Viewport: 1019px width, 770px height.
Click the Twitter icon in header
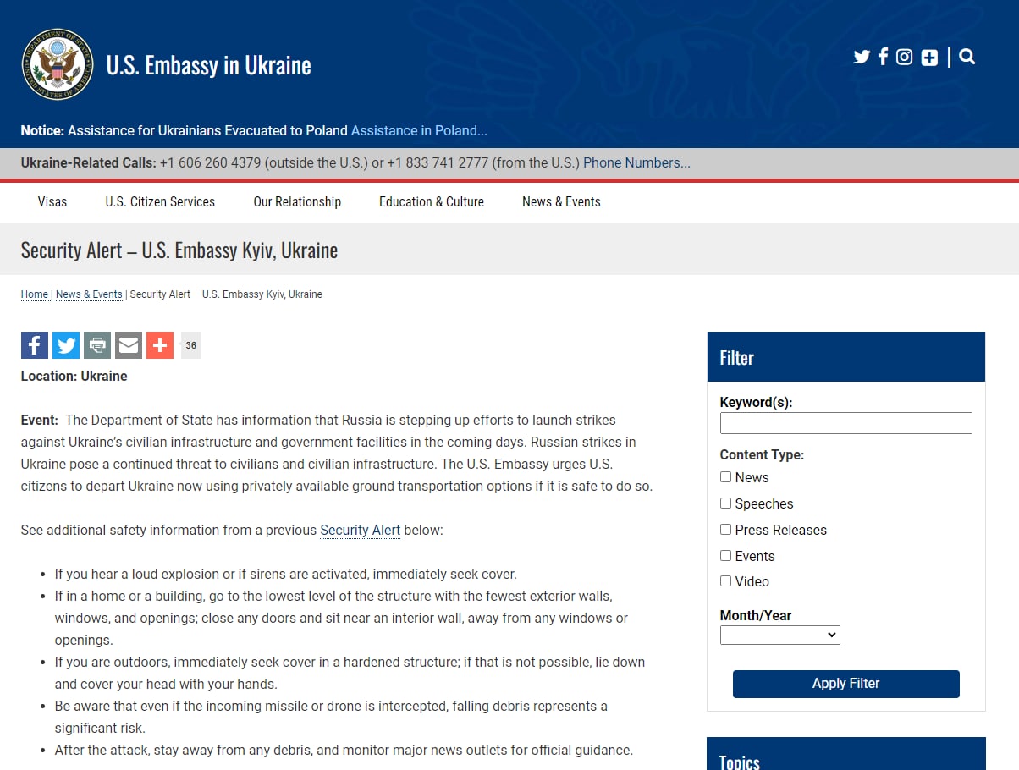pyautogui.click(x=862, y=57)
